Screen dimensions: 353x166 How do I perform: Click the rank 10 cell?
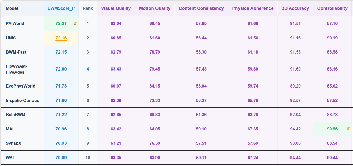coord(88,158)
